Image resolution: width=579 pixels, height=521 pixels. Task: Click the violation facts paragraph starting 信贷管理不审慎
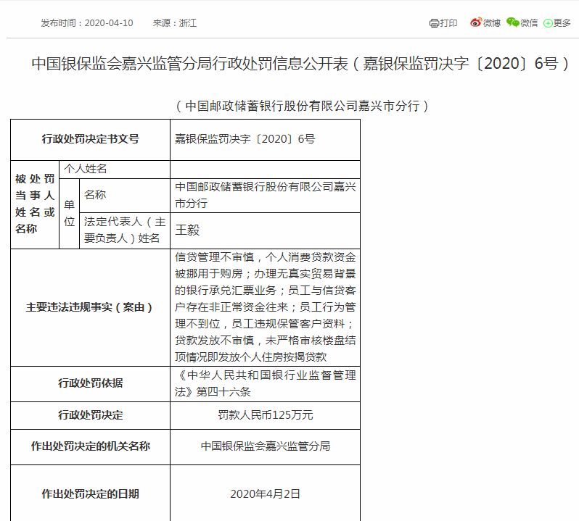pyautogui.click(x=265, y=307)
